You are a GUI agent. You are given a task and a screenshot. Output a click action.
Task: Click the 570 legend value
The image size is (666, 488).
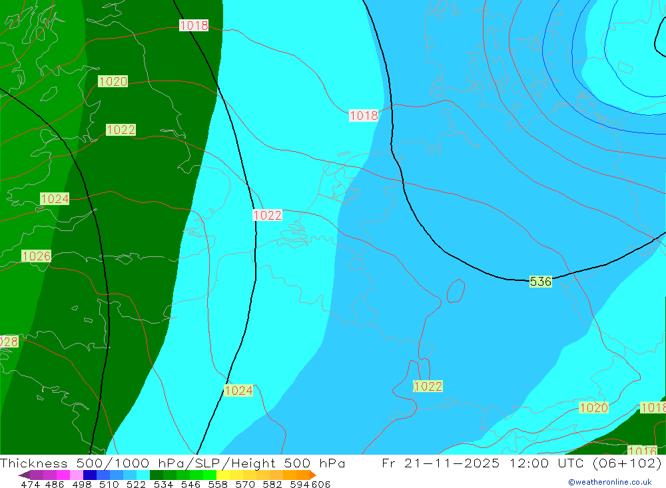pyautogui.click(x=245, y=485)
